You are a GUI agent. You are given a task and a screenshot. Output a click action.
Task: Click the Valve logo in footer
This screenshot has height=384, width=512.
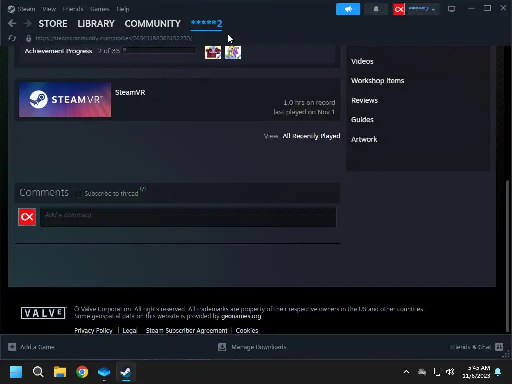click(43, 313)
